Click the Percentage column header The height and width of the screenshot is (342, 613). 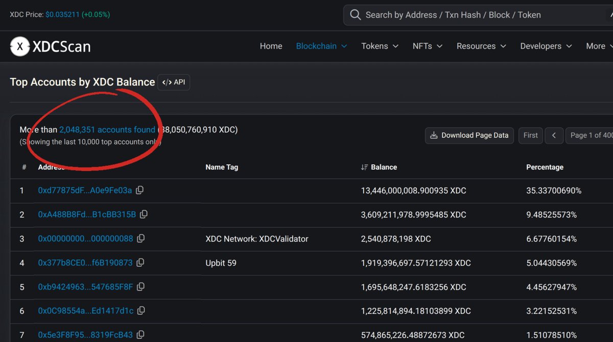point(545,167)
